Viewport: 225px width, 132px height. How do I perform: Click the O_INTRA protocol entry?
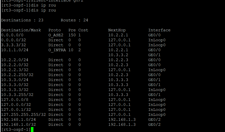click(57, 50)
